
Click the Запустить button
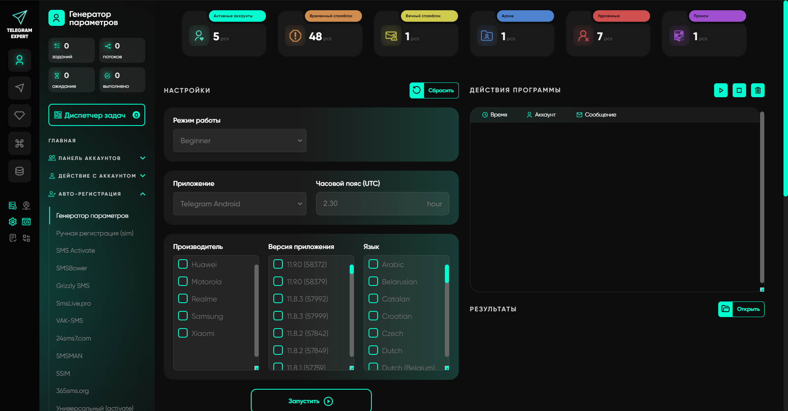(311, 401)
